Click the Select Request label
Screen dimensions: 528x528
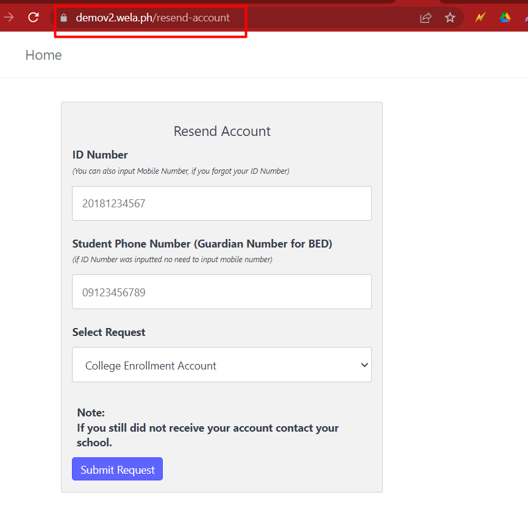[109, 332]
